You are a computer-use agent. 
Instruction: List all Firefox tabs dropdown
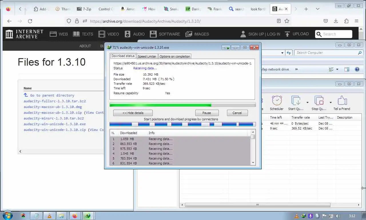tap(317, 9)
